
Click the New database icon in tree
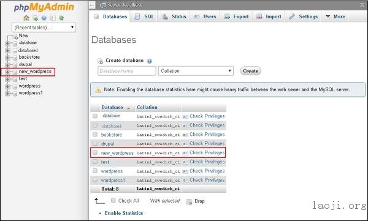tap(15, 37)
